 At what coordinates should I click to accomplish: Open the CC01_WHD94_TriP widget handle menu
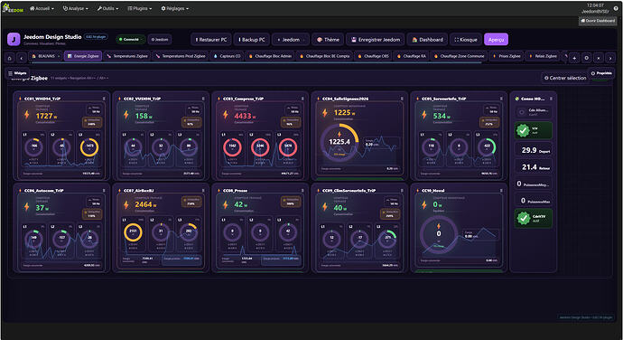click(x=104, y=99)
